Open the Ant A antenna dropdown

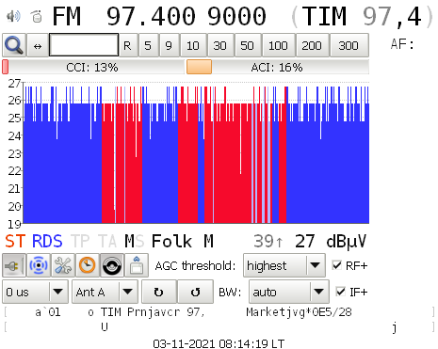(105, 292)
